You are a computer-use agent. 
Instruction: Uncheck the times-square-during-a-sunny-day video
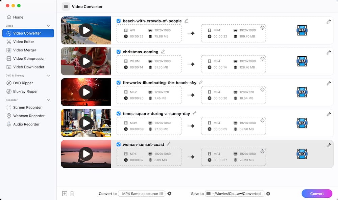coord(119,114)
